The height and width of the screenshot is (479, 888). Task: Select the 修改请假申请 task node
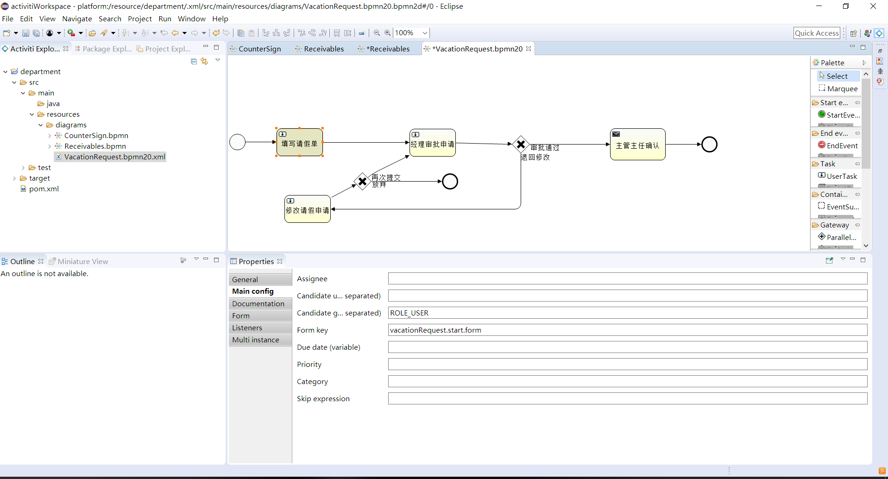[x=308, y=209]
